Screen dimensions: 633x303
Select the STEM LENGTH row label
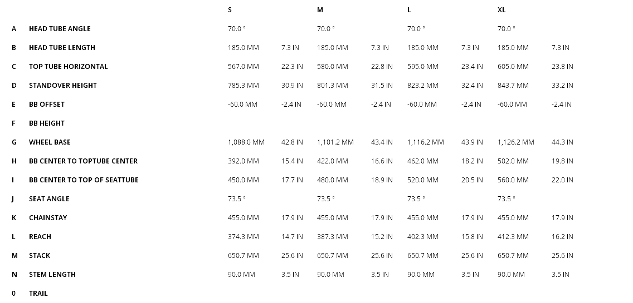[x=52, y=275]
